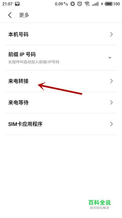Tap the 更多 page title
122x218 pixels.
pos(24,15)
